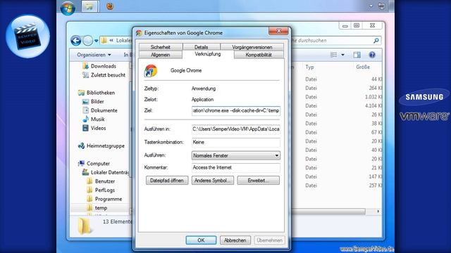Open the Organisieren menu
The height and width of the screenshot is (253, 451).
point(94,55)
